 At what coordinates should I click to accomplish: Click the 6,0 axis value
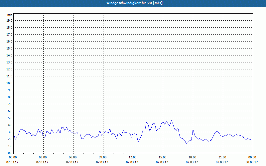click(x=10, y=111)
